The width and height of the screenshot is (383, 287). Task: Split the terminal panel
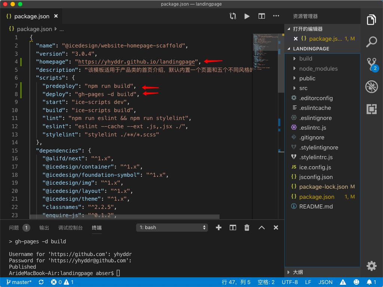coord(233,228)
